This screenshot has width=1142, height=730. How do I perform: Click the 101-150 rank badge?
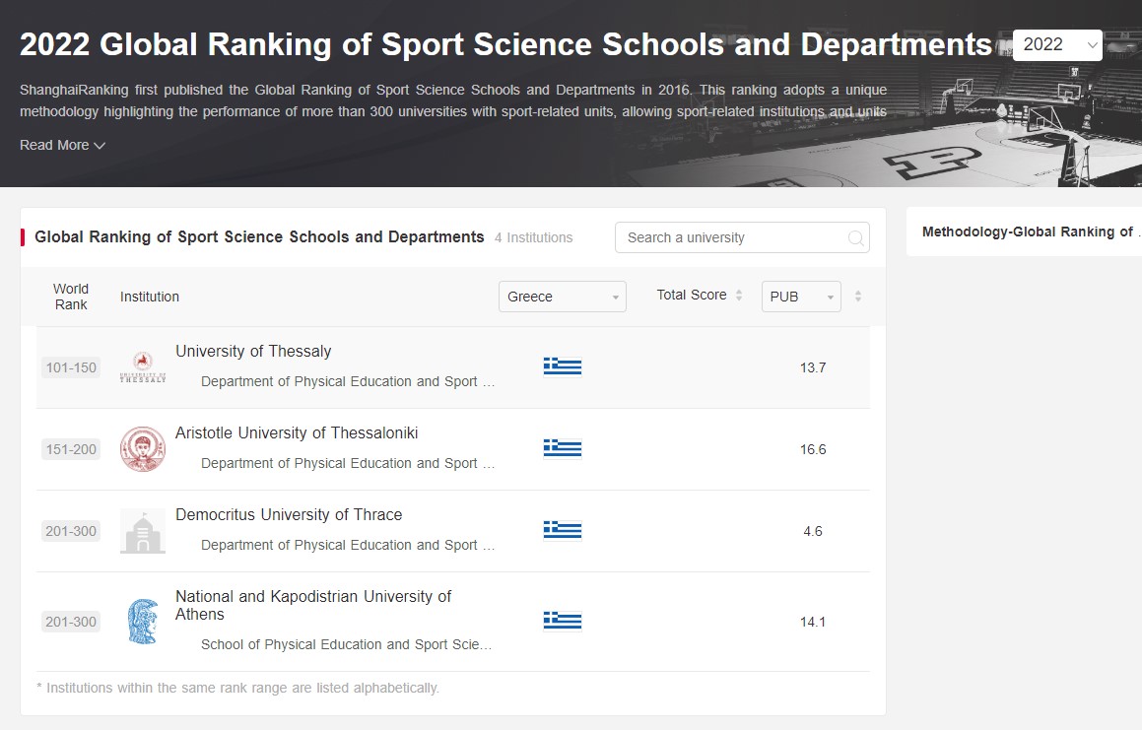(x=71, y=367)
